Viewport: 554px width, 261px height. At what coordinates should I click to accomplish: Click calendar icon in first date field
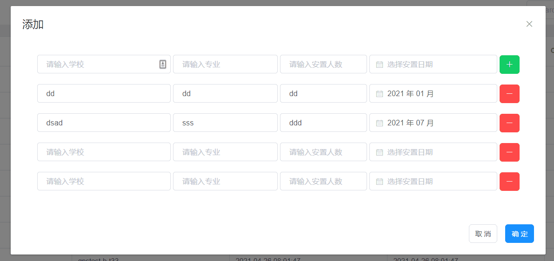(x=379, y=65)
